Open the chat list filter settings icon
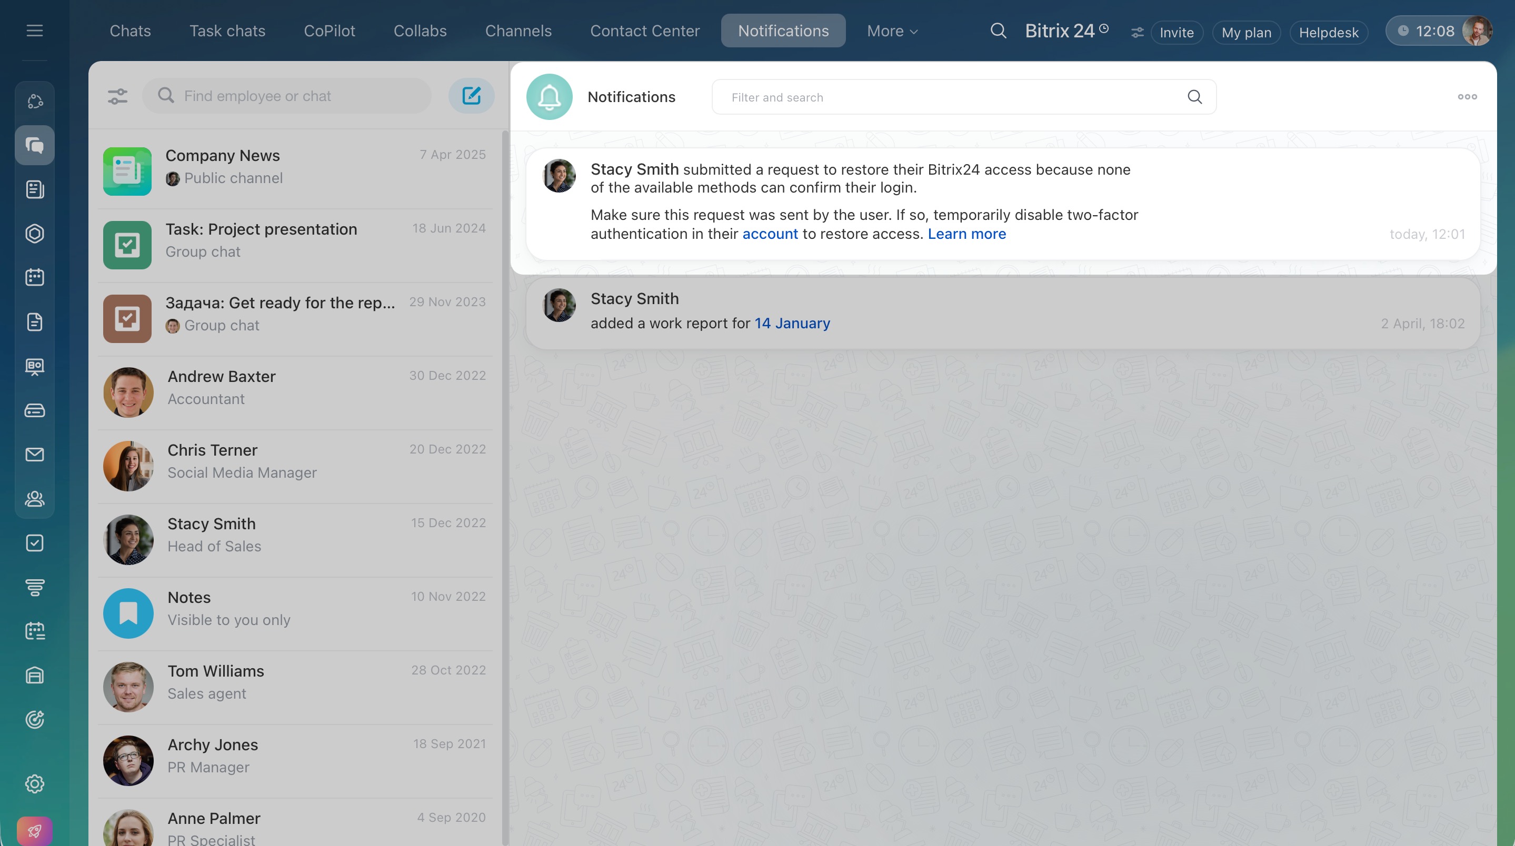The height and width of the screenshot is (846, 1515). click(x=117, y=96)
